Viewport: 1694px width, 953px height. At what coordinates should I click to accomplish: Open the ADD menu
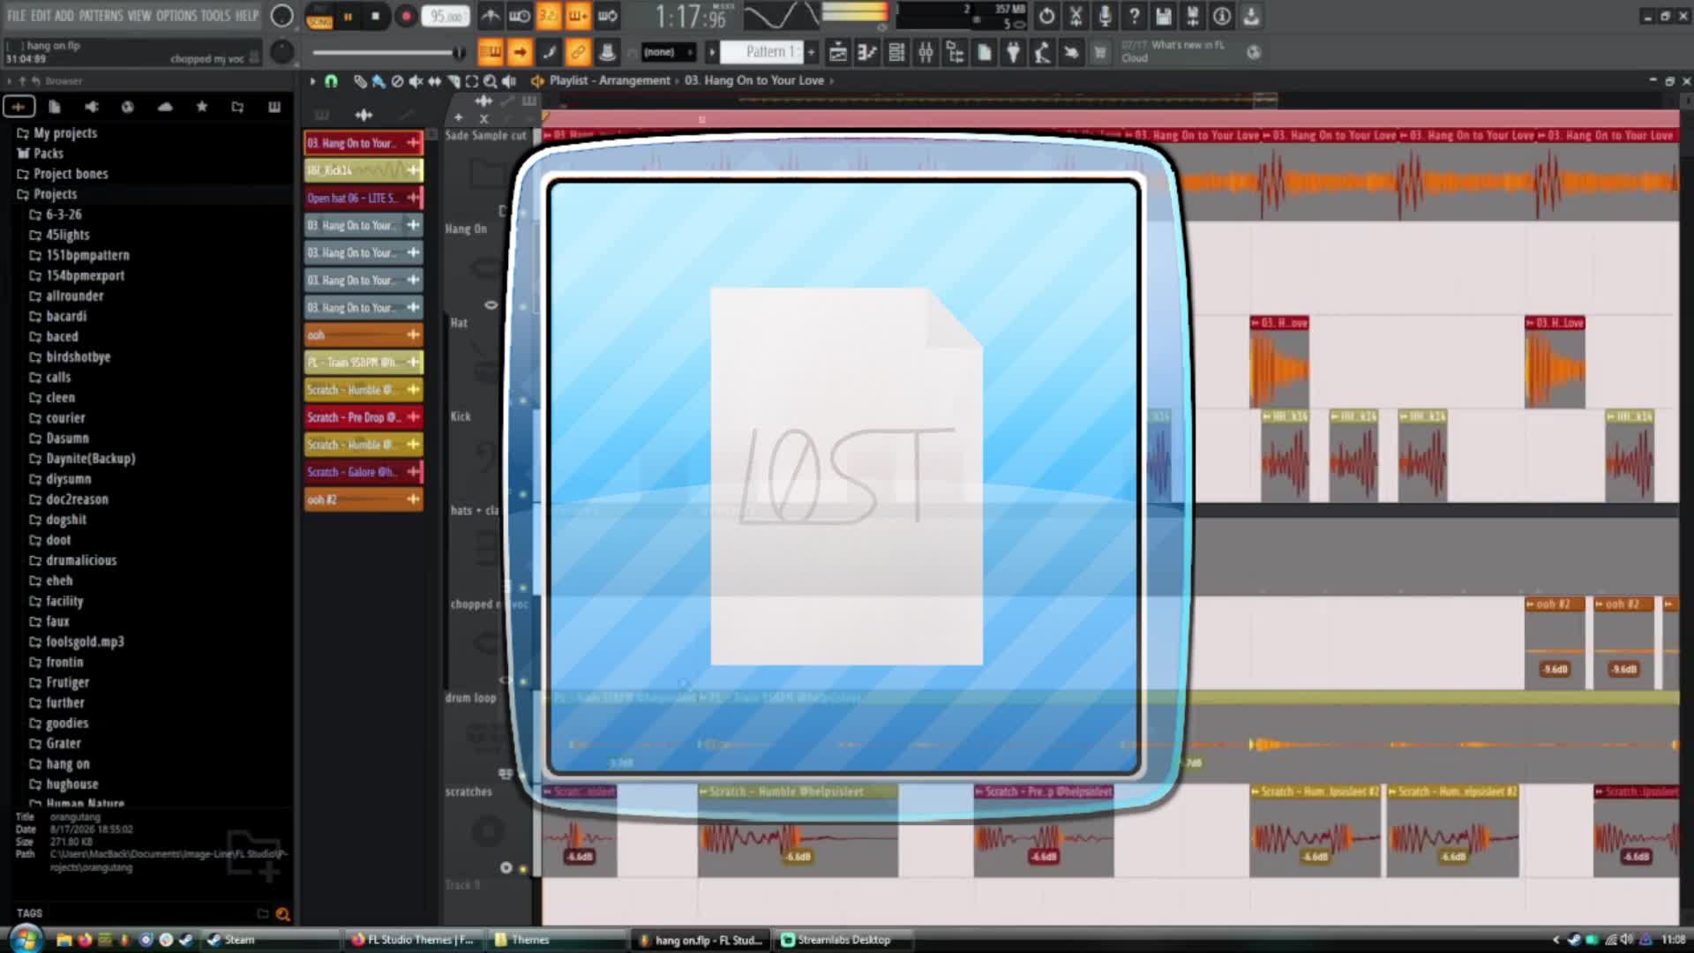(64, 15)
